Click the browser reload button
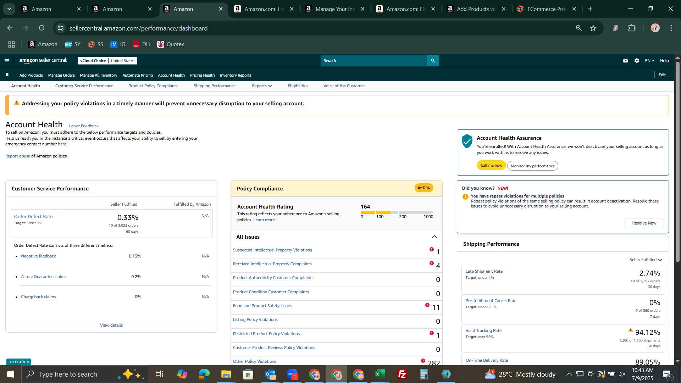The height and width of the screenshot is (383, 681). [42, 28]
